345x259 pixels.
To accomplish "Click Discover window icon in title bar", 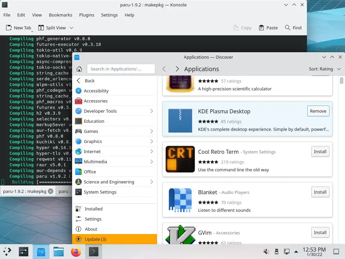I will pyautogui.click(x=77, y=57).
